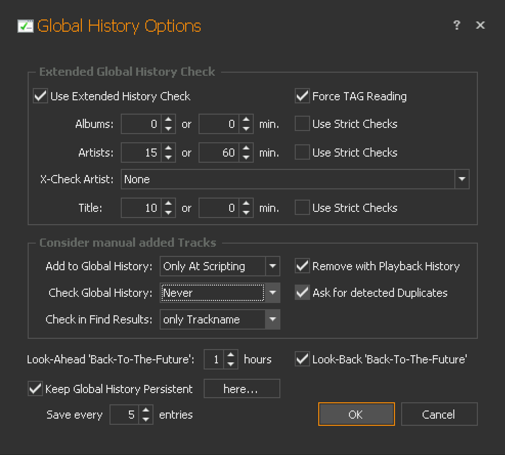The width and height of the screenshot is (505, 455).
Task: Click the Only At Scripting combo text
Action: (x=204, y=267)
